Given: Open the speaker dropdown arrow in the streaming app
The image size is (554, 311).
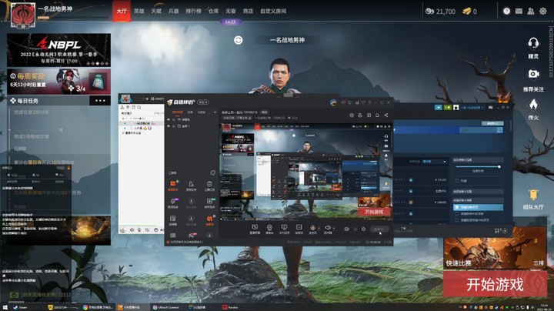Looking at the screenshot, I should point(334,229).
